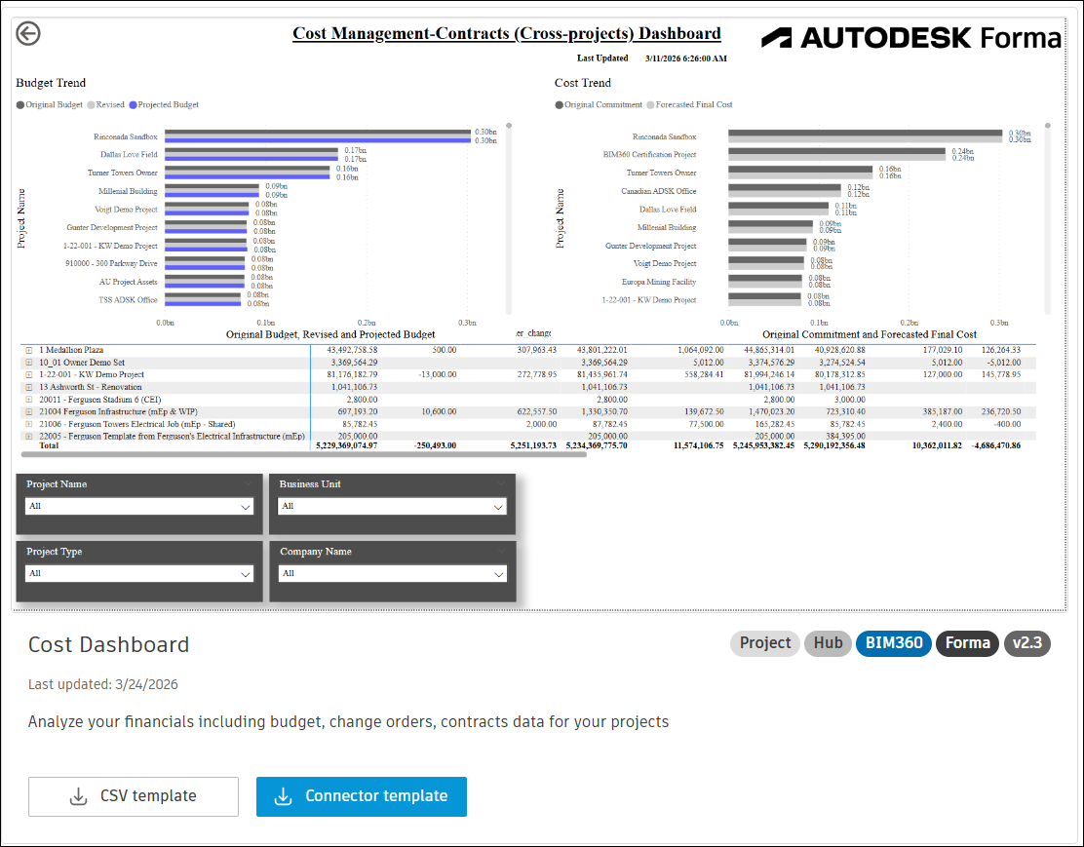Toggle the Projected Budget legend swatch
The width and height of the screenshot is (1084, 847).
coord(133,105)
